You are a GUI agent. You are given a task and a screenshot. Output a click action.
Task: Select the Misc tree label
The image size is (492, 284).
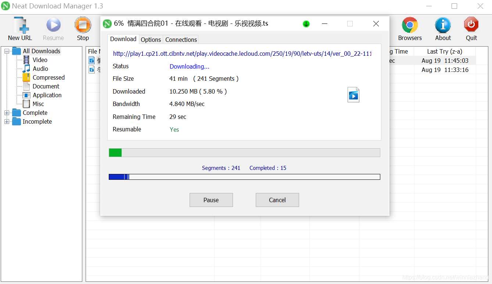[x=38, y=104]
